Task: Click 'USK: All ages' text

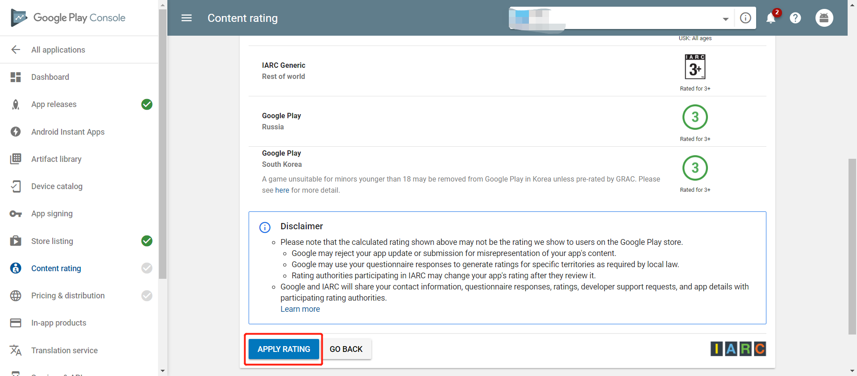Action: tap(695, 38)
